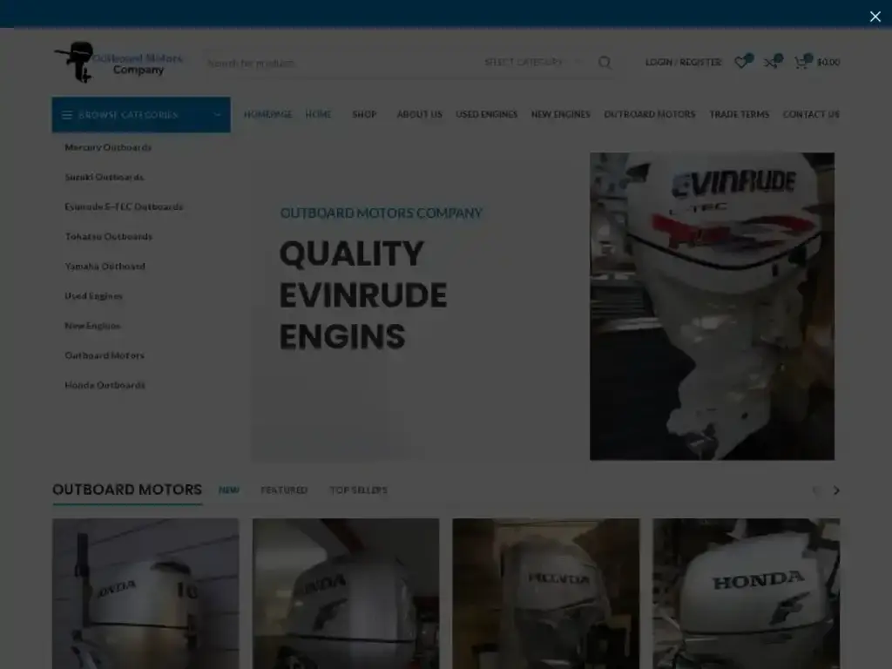Dismiss the top banner with the X

point(875,16)
